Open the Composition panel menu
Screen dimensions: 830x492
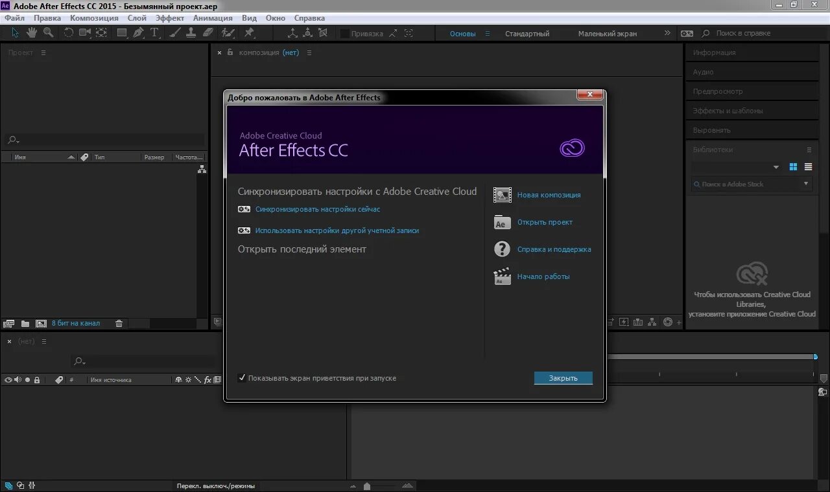click(309, 53)
